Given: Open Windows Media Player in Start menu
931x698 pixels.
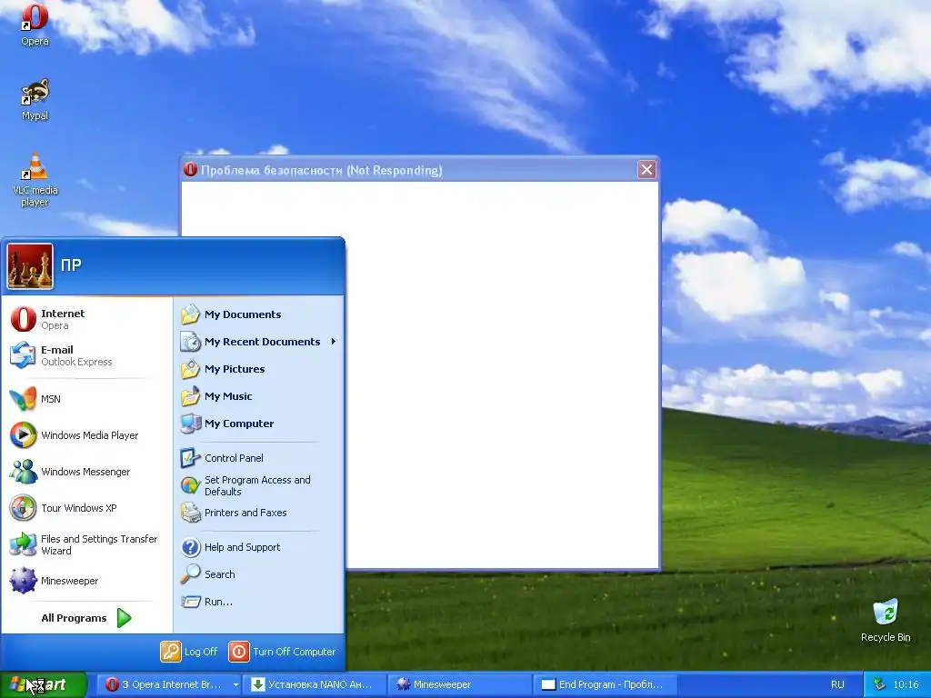Looking at the screenshot, I should click(x=88, y=435).
